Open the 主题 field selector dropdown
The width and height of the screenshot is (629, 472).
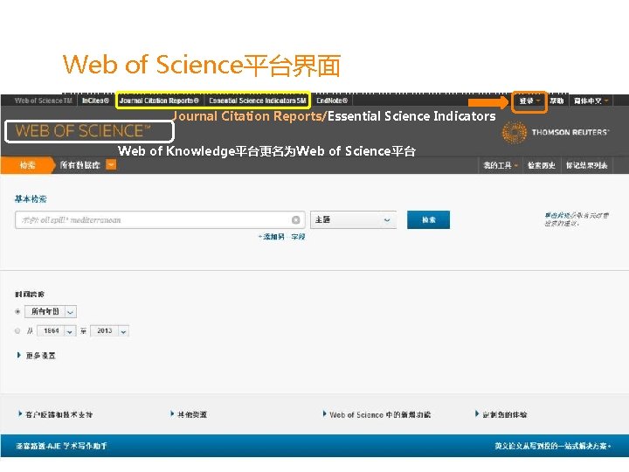(354, 220)
